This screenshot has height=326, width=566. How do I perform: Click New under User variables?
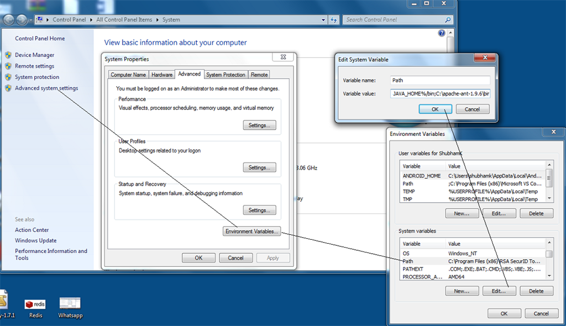click(x=462, y=213)
